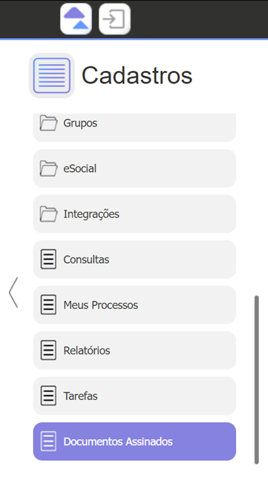
Task: Click the folder icon beside Integrações
Action: click(48, 214)
